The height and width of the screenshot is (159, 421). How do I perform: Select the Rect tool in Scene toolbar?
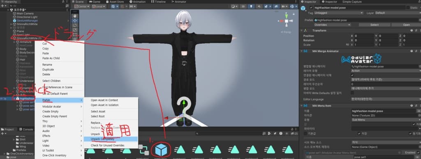click(75, 34)
